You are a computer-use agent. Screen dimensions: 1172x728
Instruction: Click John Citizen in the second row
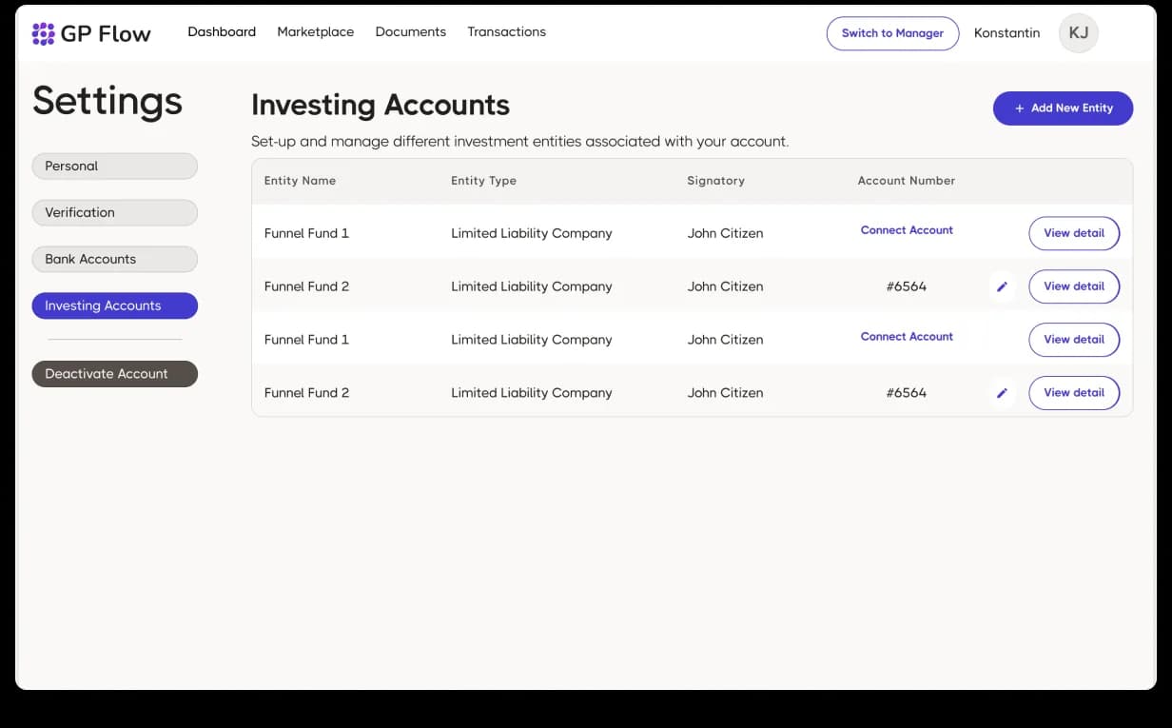pyautogui.click(x=725, y=286)
